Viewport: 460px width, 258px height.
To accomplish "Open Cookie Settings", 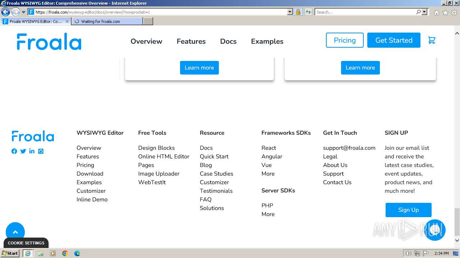I will coord(26,243).
